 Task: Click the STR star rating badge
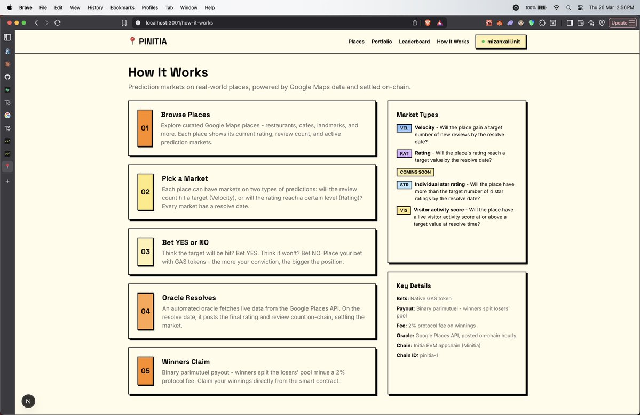[404, 185]
